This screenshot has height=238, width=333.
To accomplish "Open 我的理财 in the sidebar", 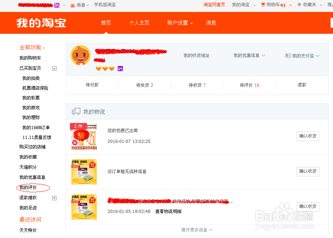I will [31, 118].
